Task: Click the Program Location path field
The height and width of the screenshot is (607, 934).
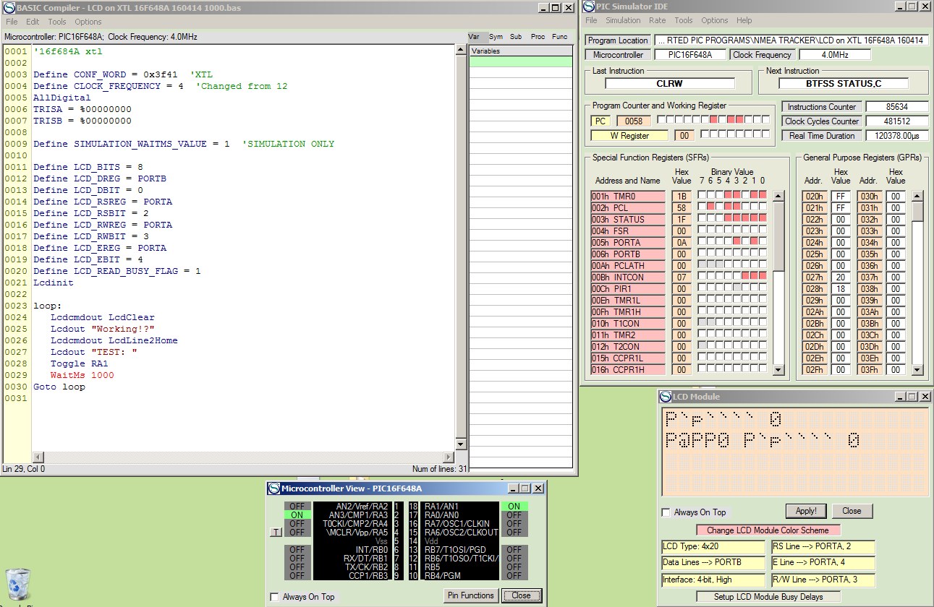Action: pyautogui.click(x=791, y=40)
